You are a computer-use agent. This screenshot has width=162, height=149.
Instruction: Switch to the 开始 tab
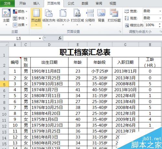(x=22, y=4)
